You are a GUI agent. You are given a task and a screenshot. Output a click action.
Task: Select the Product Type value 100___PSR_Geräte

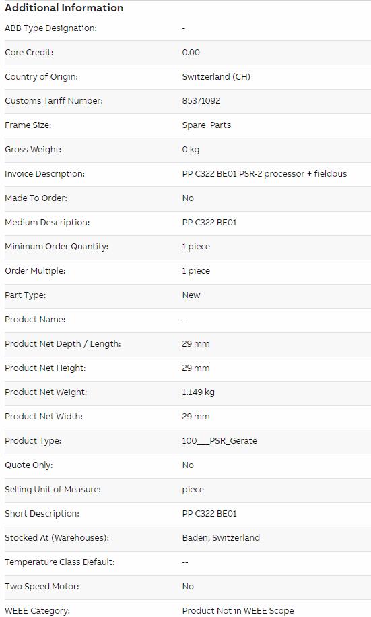pos(220,441)
